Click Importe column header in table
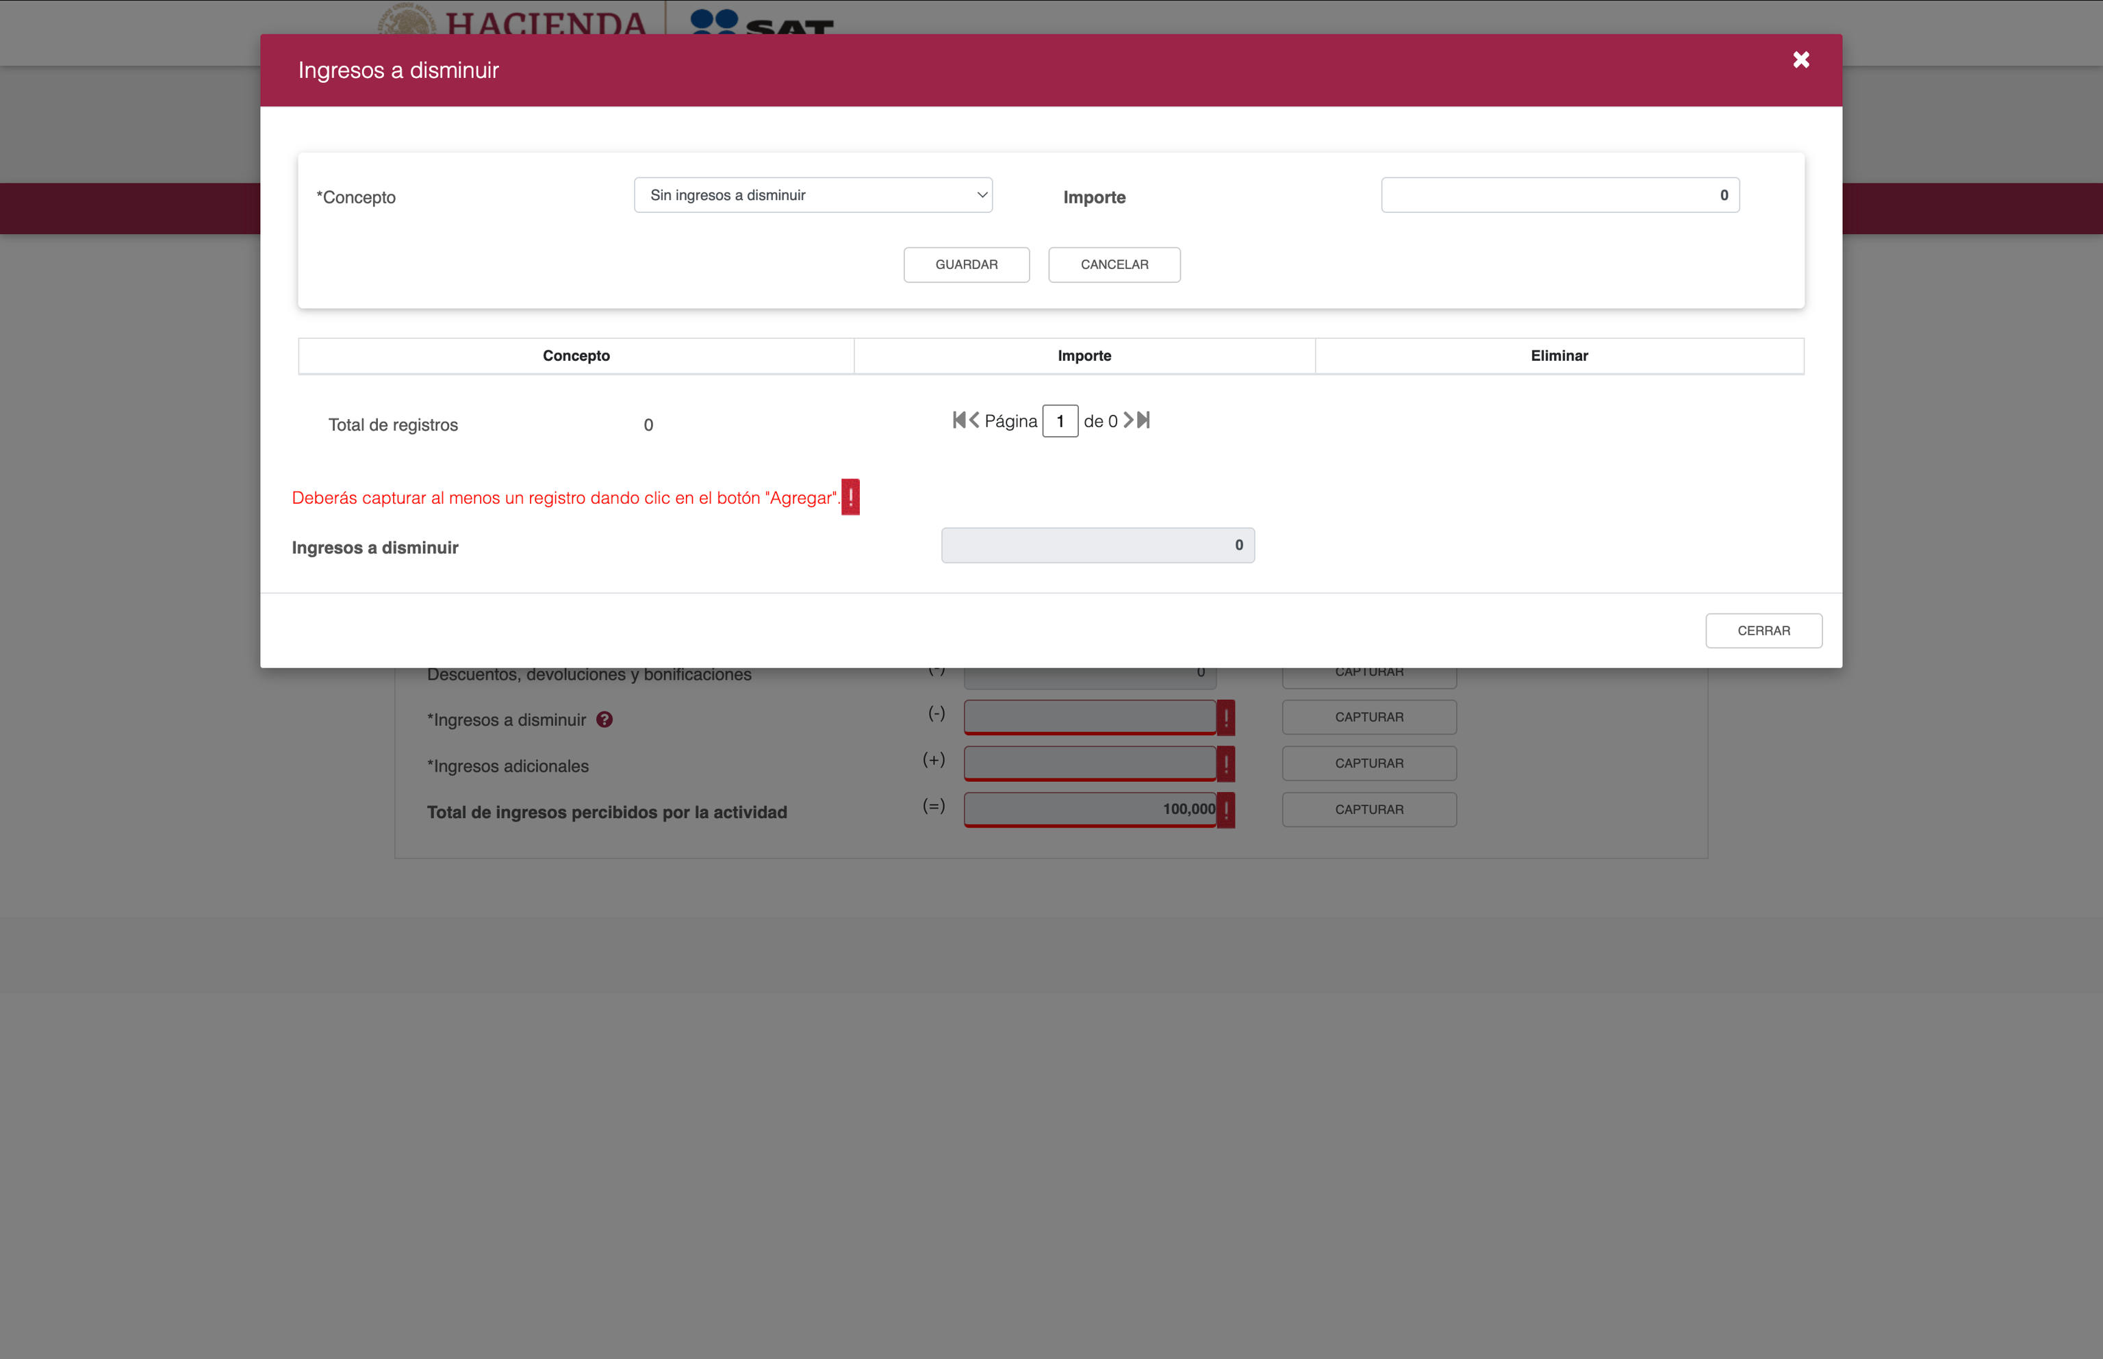Screen dimensions: 2103x1359 [x=1084, y=355]
